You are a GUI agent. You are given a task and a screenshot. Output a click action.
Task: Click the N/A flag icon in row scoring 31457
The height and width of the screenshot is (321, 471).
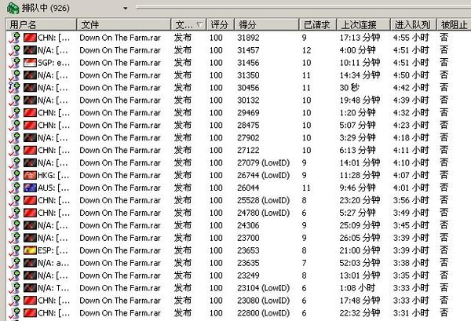[30, 50]
